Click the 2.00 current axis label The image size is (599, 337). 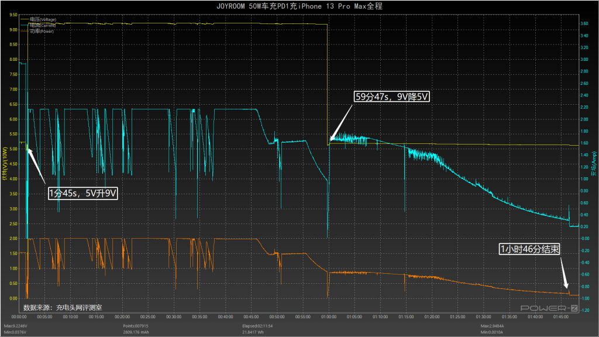[584, 119]
